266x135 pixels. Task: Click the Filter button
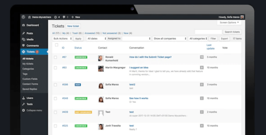click(x=213, y=38)
